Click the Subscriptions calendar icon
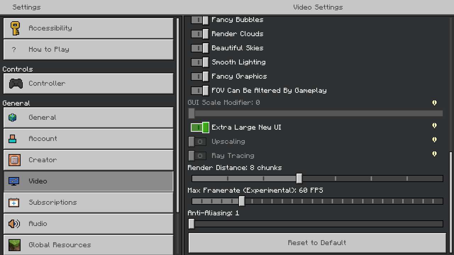The height and width of the screenshot is (255, 454). pyautogui.click(x=14, y=203)
